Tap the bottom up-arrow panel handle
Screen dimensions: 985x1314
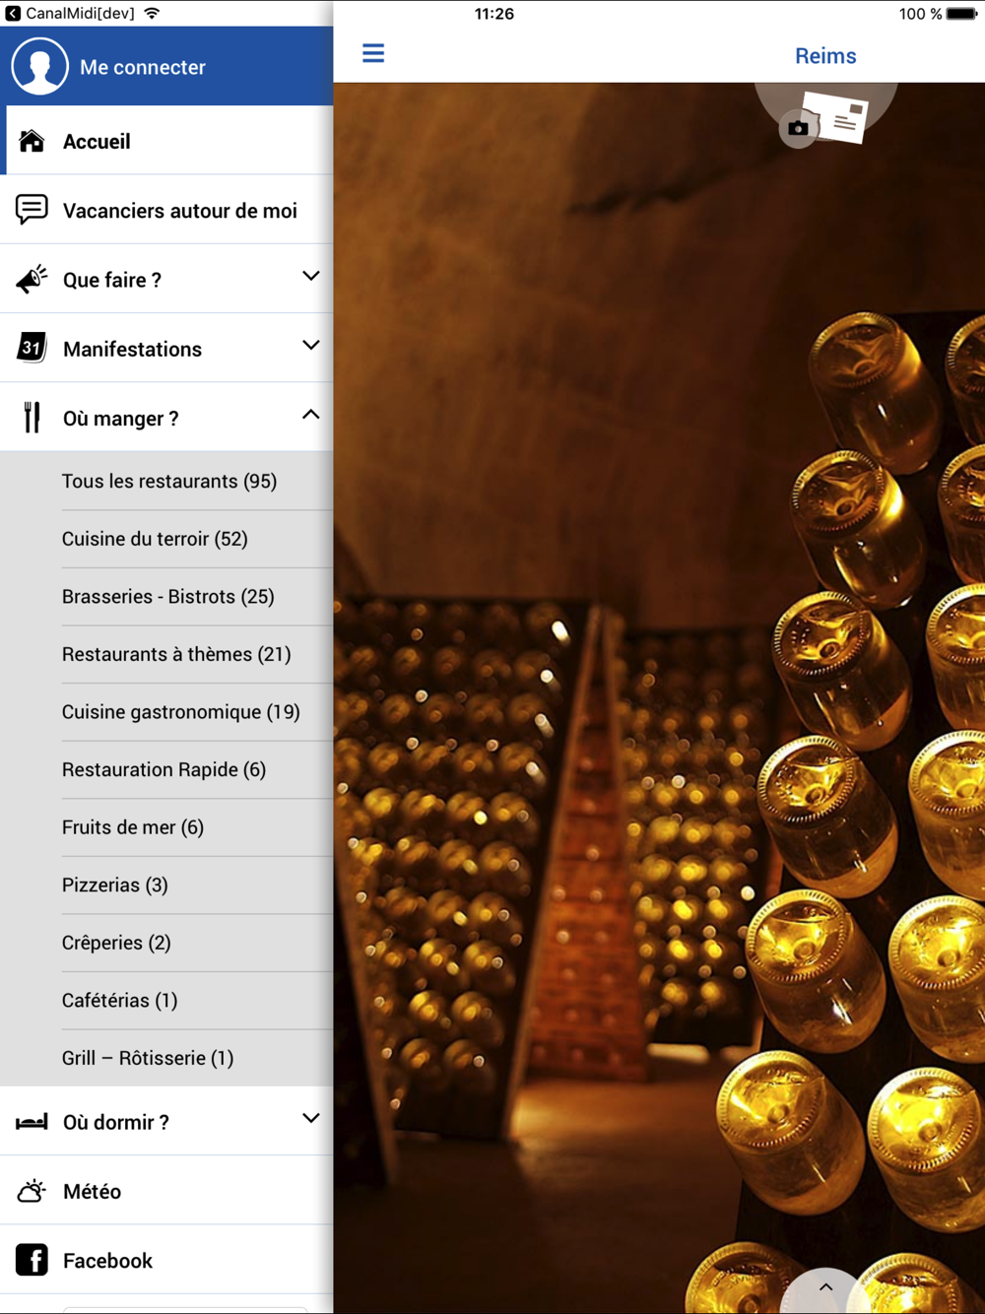tap(825, 1287)
